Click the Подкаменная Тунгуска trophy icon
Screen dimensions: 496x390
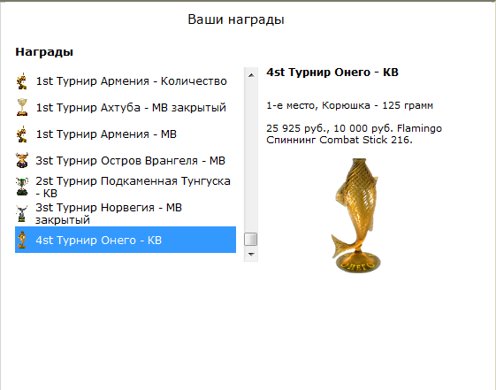pyautogui.click(x=22, y=187)
